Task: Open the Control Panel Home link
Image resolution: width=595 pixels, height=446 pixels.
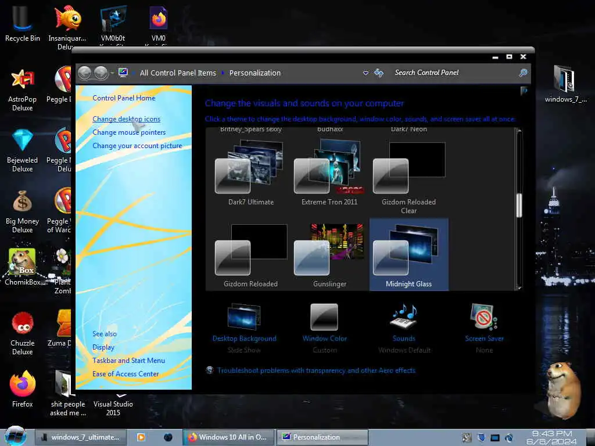Action: click(x=124, y=98)
